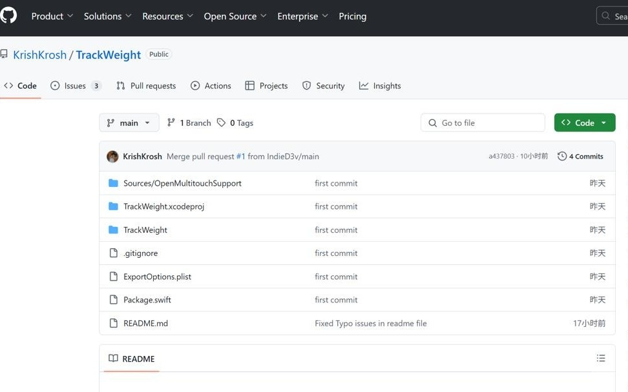Open KrishKrosh author link in commit bar
The image size is (628, 392).
tap(142, 156)
